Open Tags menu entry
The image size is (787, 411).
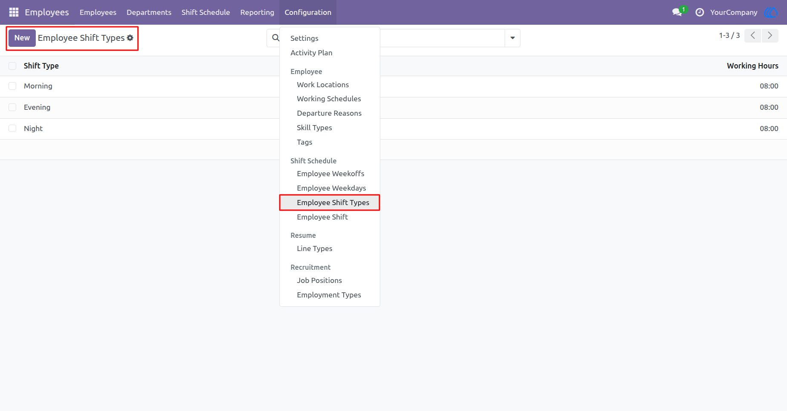[x=330, y=142]
